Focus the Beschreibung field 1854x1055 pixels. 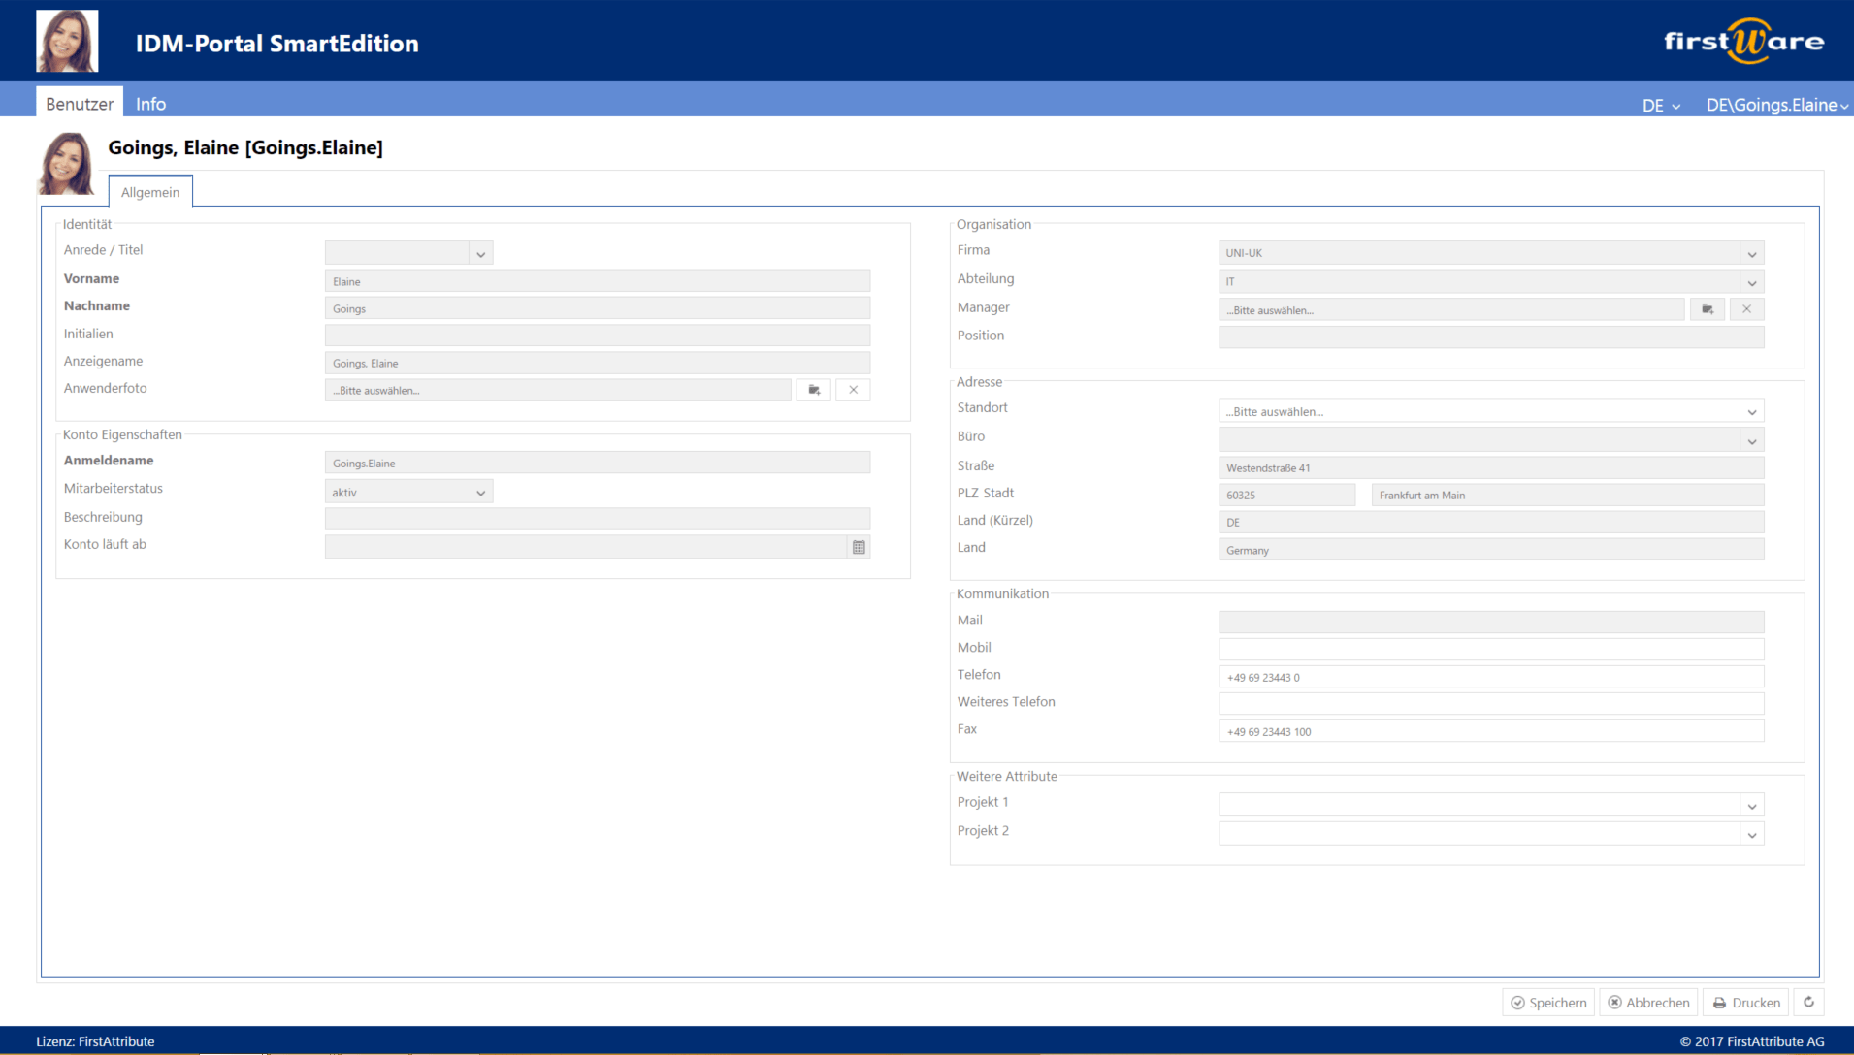(x=598, y=519)
